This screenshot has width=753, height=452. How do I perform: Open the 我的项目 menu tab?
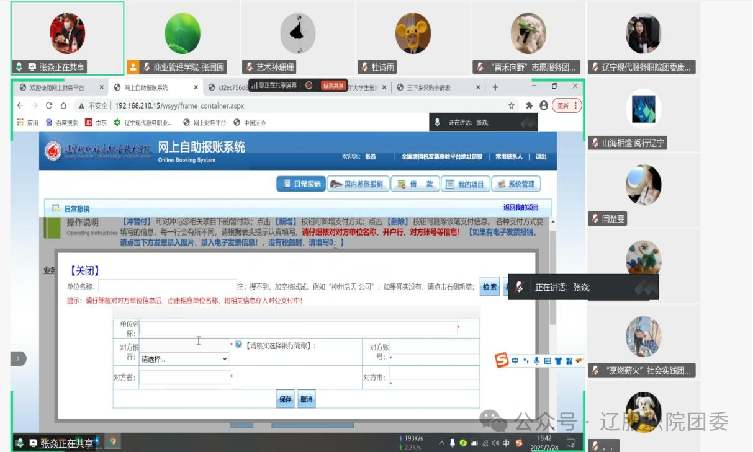[x=465, y=184]
